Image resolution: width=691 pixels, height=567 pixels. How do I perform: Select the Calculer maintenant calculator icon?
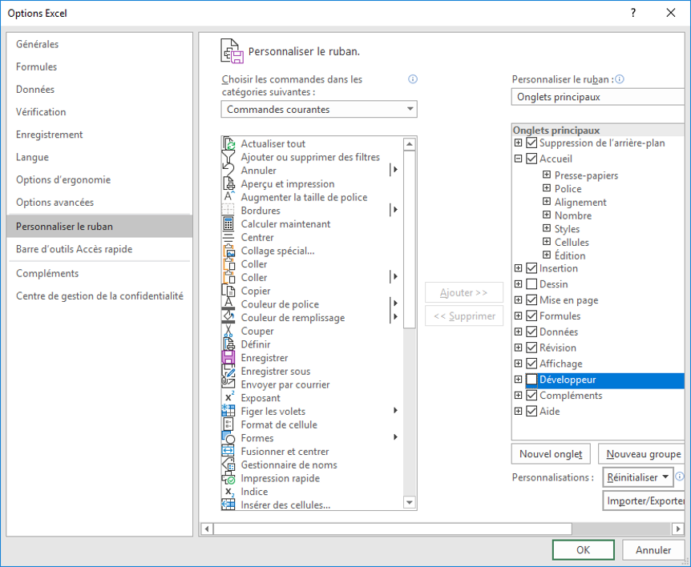point(228,223)
